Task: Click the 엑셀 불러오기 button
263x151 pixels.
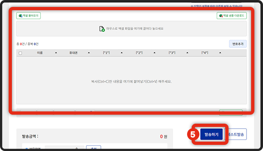Action: pos(28,16)
